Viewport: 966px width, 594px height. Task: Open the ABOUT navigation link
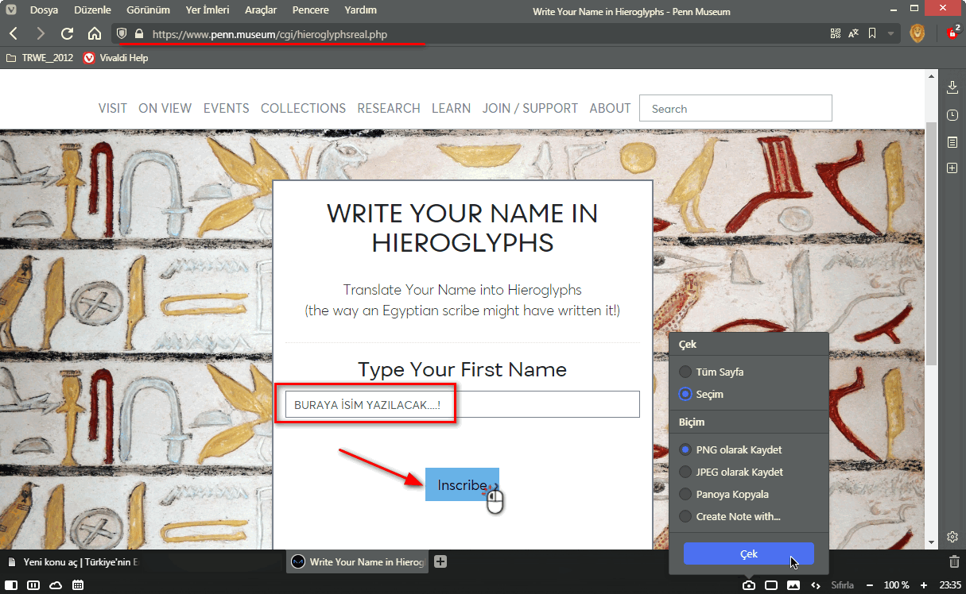click(x=610, y=109)
